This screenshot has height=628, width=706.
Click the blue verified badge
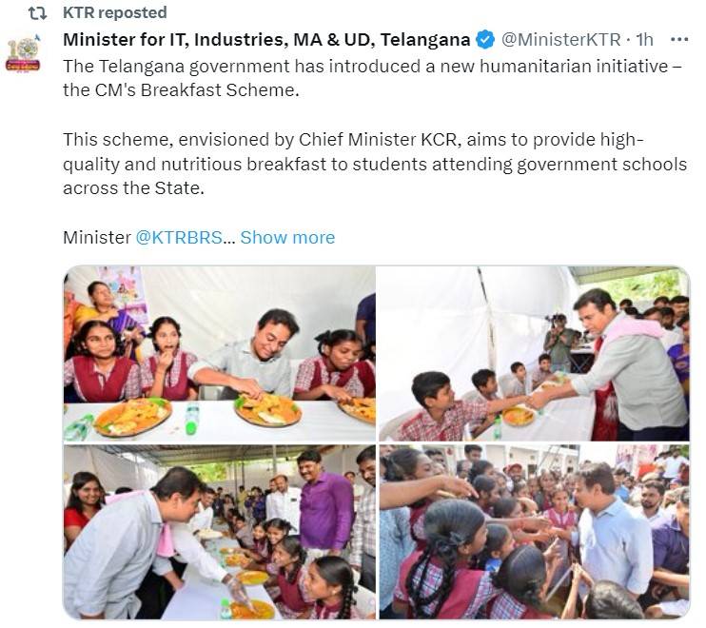pos(485,40)
